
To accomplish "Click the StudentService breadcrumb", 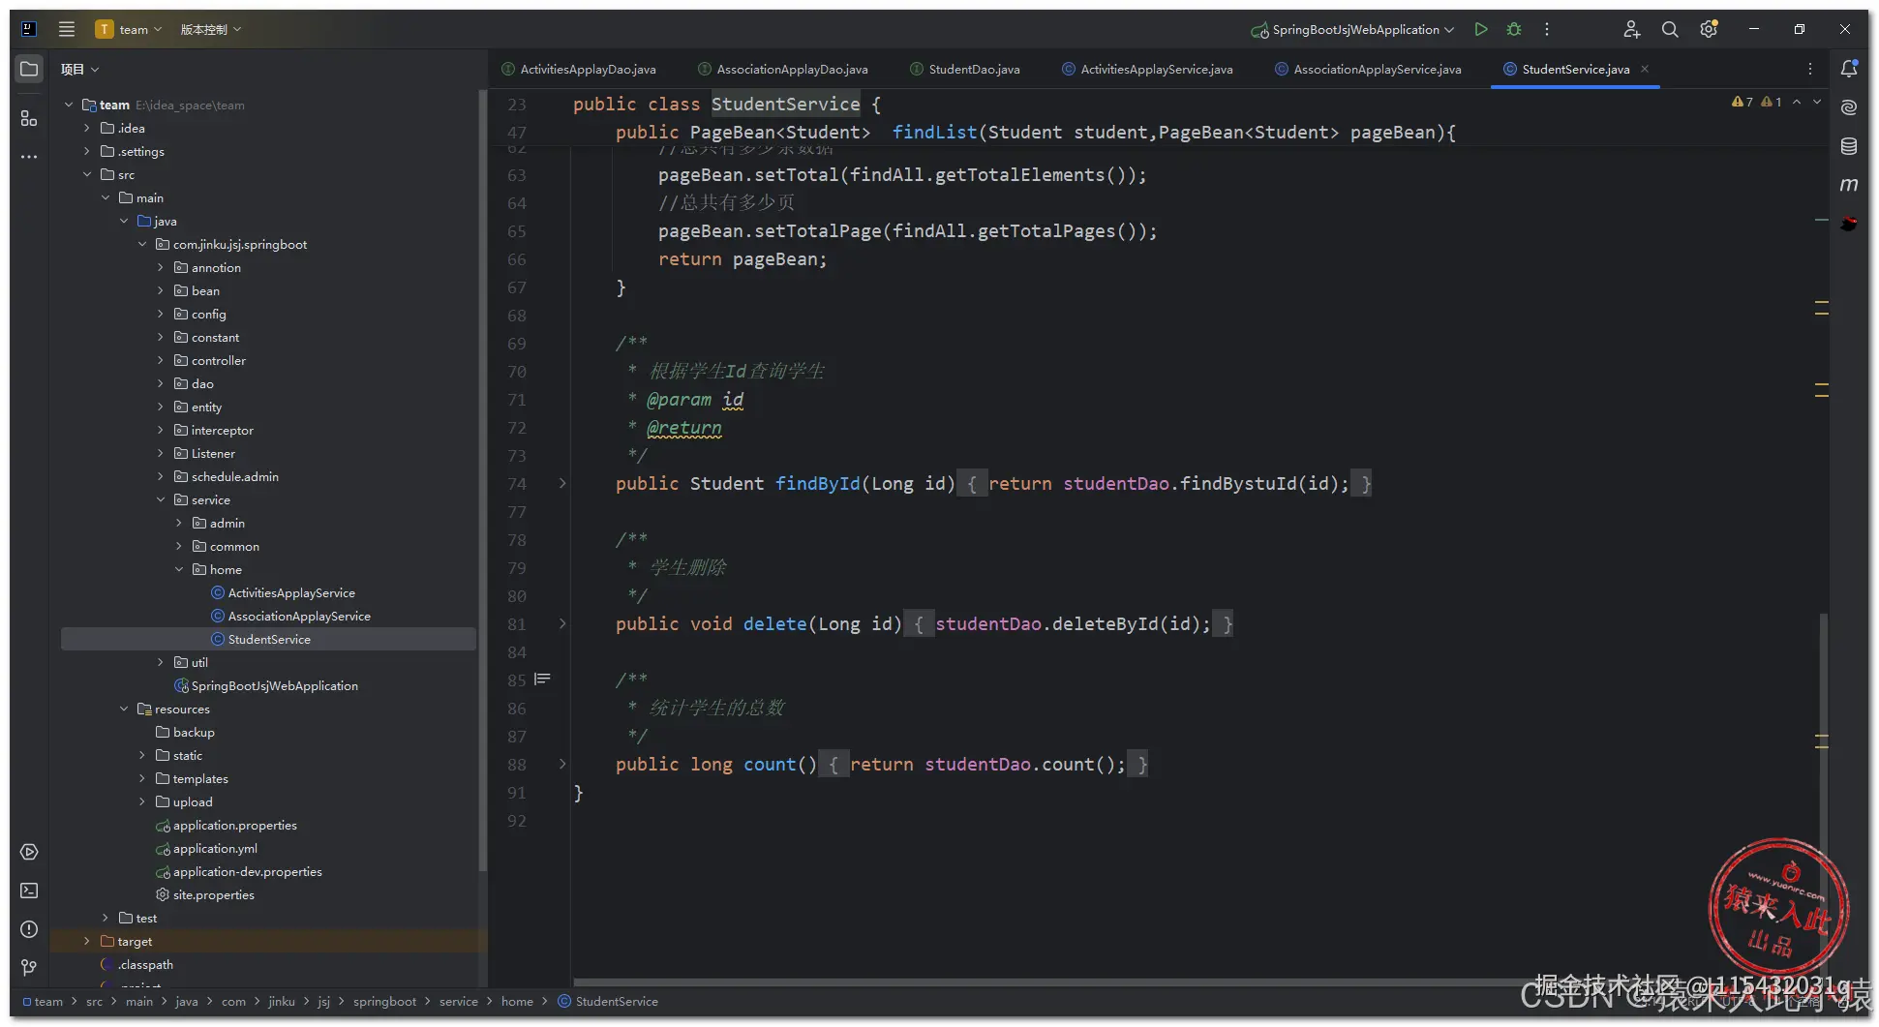I will click(608, 1002).
